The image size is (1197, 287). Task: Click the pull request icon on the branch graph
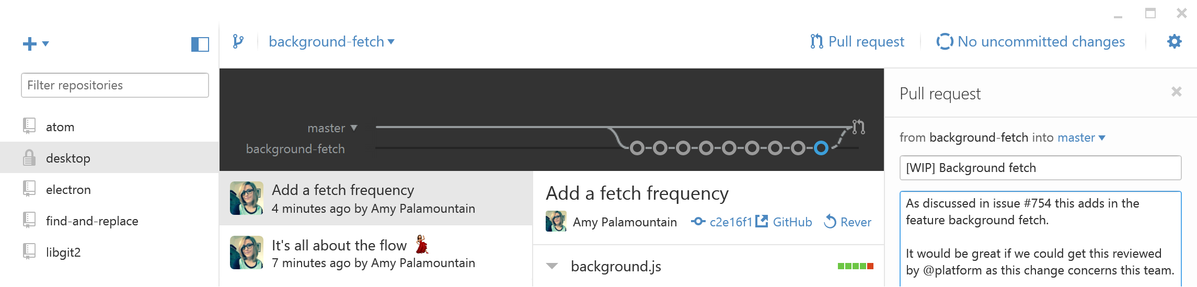click(859, 127)
